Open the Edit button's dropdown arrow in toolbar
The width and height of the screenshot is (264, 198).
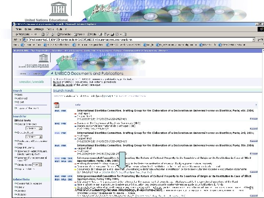coord(121,34)
